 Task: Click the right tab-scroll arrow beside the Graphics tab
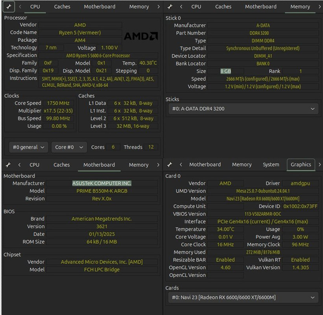tap(320, 165)
